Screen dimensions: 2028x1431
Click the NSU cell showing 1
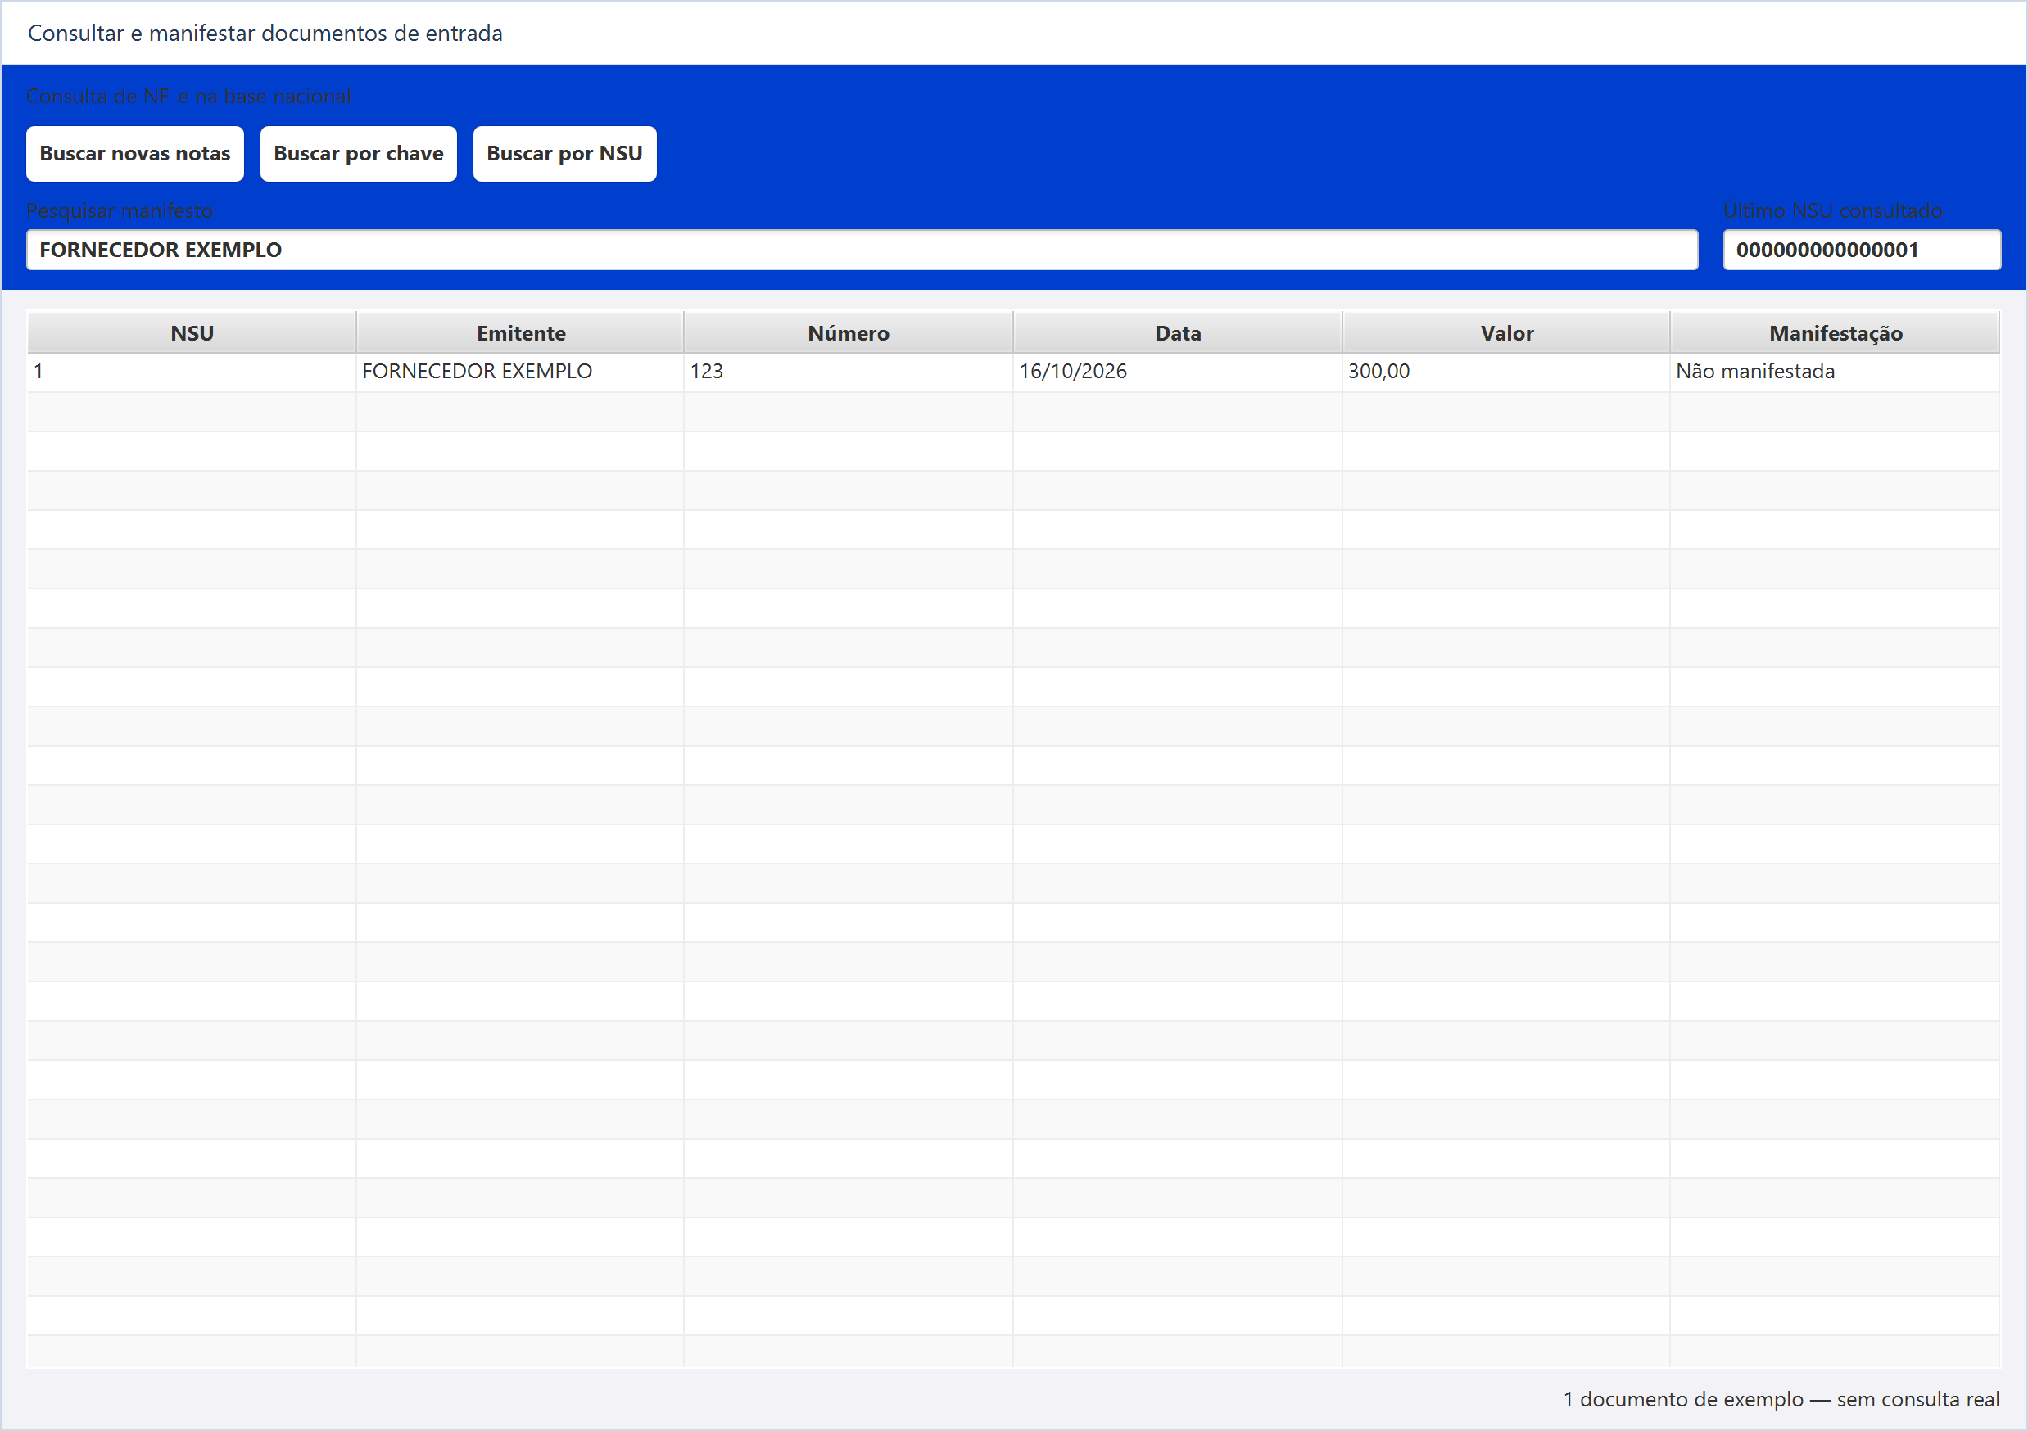[192, 372]
